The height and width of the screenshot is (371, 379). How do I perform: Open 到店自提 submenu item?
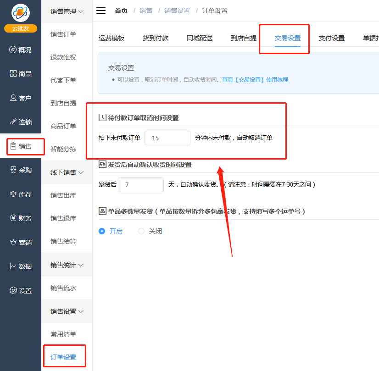coord(63,103)
